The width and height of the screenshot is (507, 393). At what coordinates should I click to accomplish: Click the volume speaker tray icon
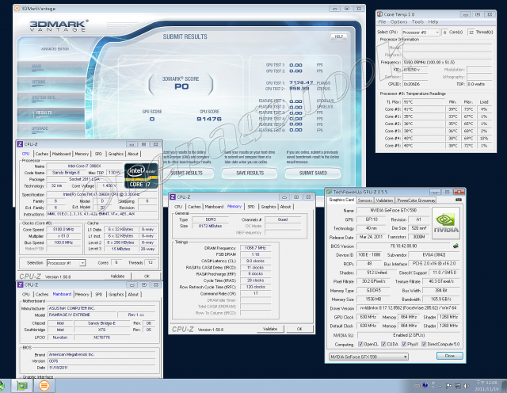pos(466,386)
